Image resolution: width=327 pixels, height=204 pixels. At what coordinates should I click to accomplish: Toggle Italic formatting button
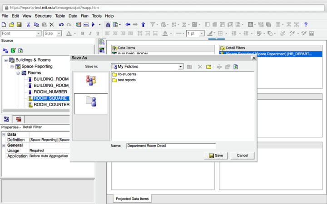pyautogui.click(x=89, y=34)
